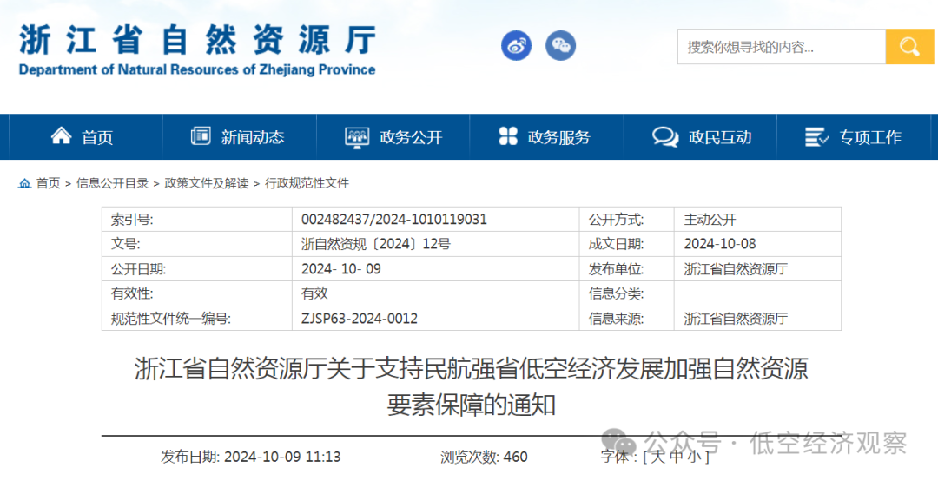
Task: Select the 公开日期 value 2024- 10- 09
Action: click(x=341, y=269)
